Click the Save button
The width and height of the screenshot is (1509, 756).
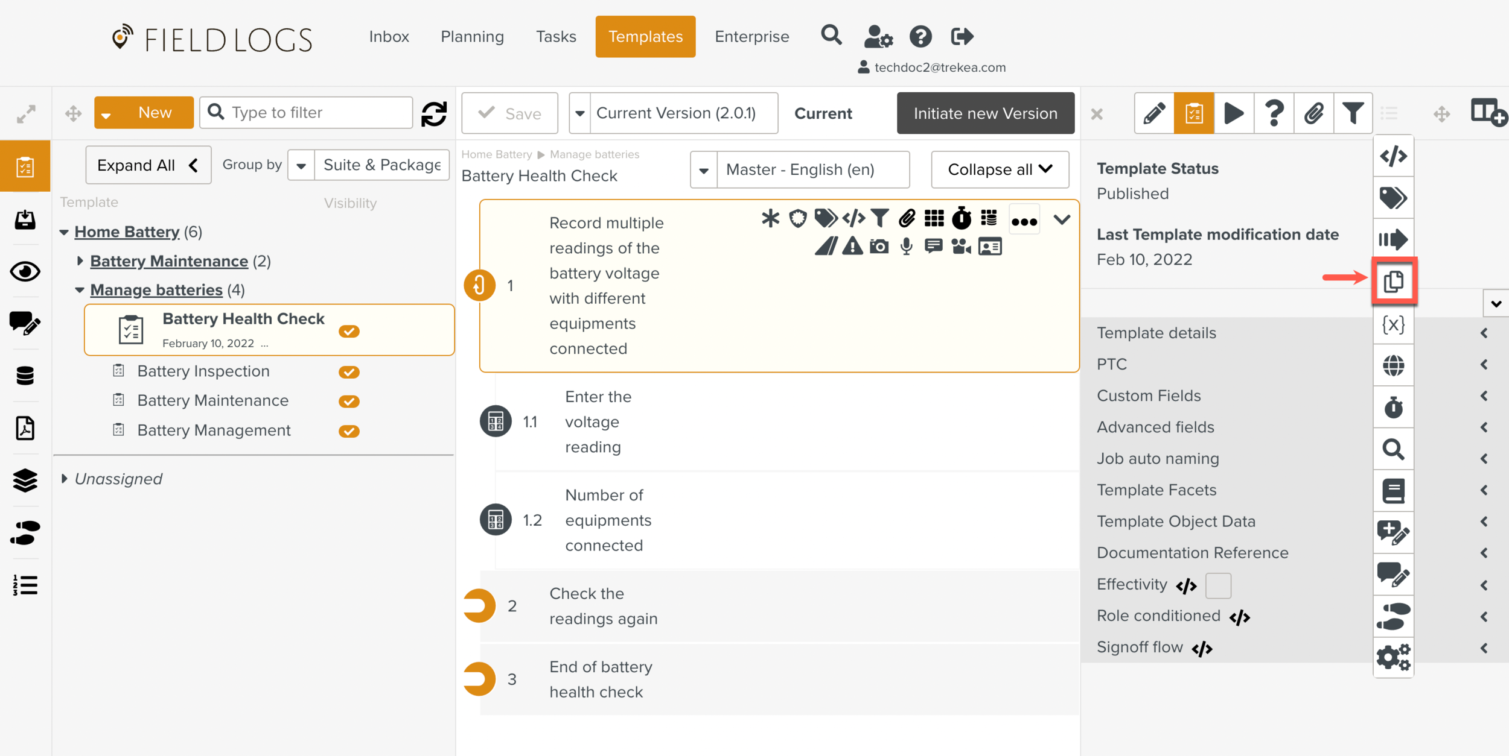point(509,113)
